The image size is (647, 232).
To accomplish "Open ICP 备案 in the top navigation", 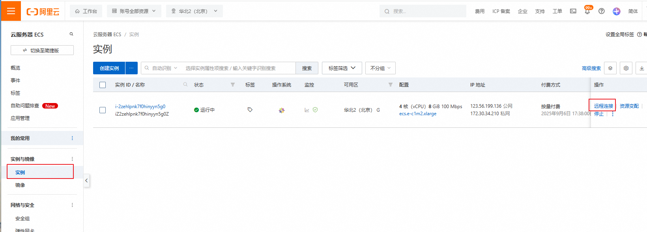I will coord(501,11).
